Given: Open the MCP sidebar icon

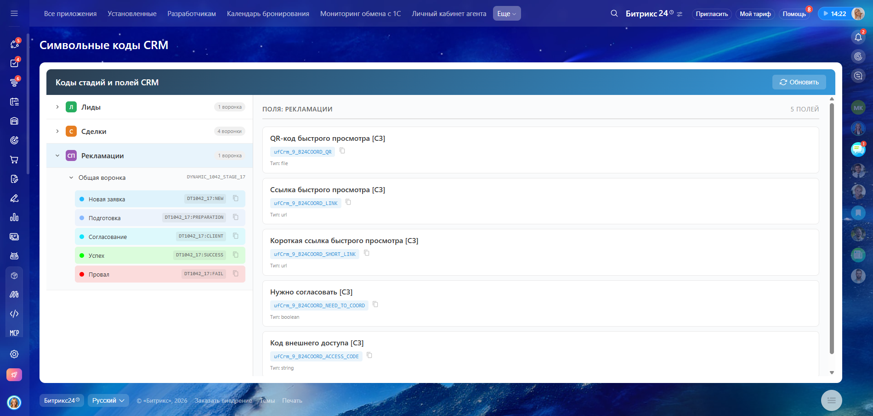Looking at the screenshot, I should click(14, 333).
